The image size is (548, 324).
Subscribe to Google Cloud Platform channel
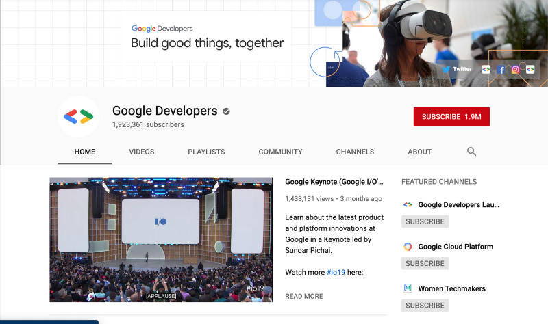425,263
